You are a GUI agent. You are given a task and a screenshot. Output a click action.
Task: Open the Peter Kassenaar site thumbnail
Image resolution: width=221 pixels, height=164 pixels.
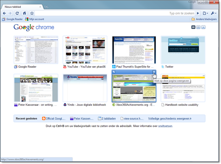coord(36,88)
